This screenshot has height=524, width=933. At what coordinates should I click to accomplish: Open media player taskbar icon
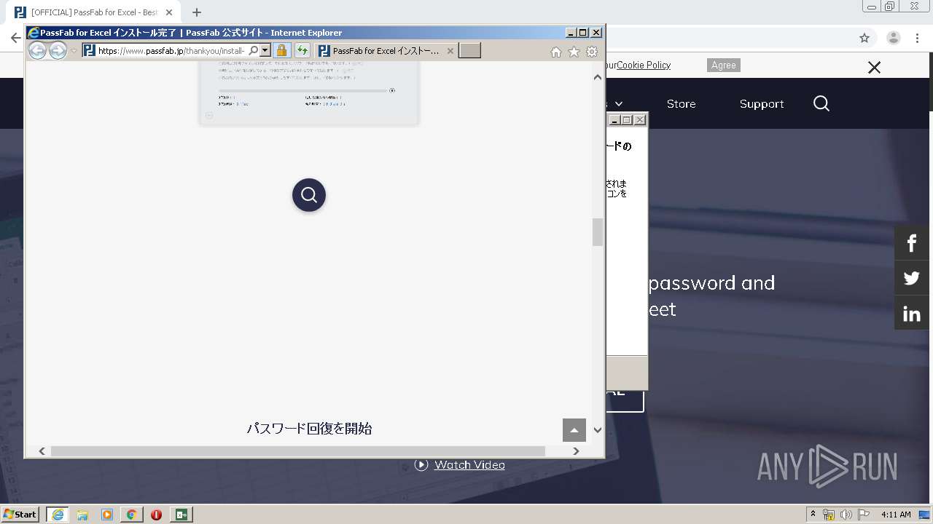[107, 515]
